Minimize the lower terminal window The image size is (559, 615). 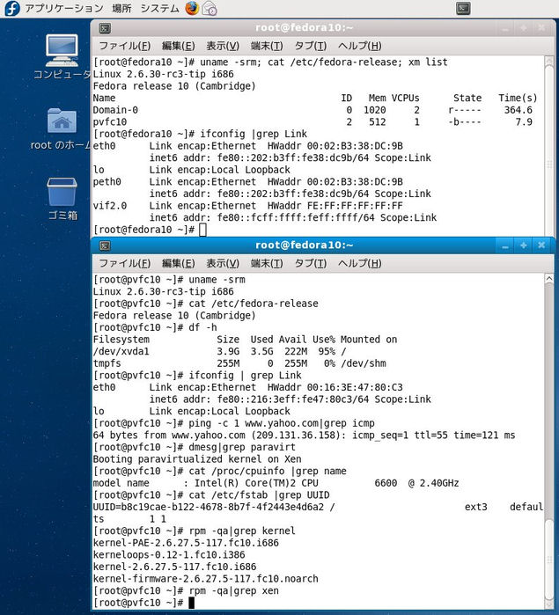(x=504, y=246)
